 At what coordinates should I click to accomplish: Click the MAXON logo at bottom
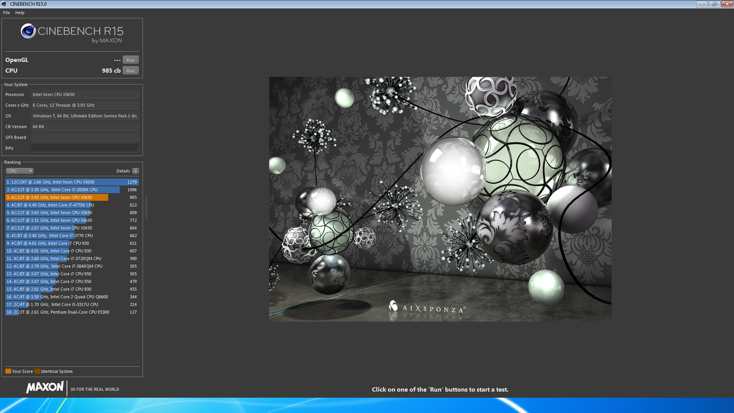[45, 387]
